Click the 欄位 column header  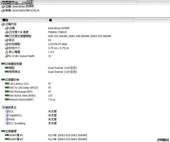[x=23, y=20]
